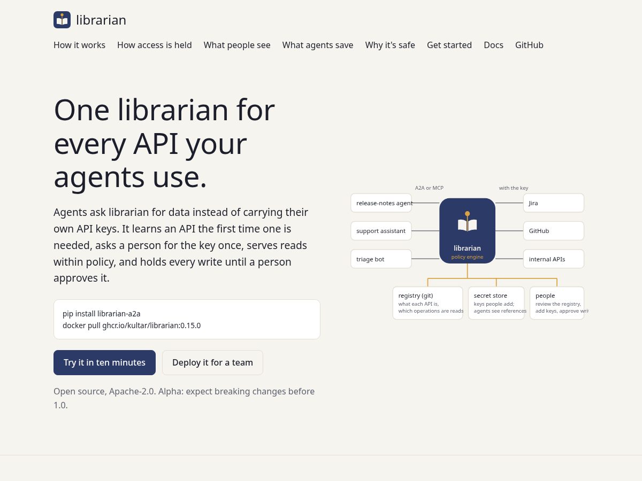Click the with the key diagram label

(514, 188)
